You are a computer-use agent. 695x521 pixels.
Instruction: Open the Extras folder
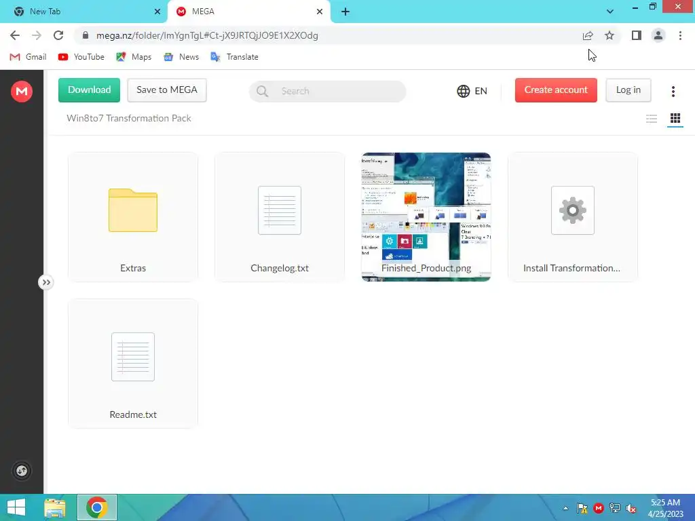pyautogui.click(x=133, y=217)
